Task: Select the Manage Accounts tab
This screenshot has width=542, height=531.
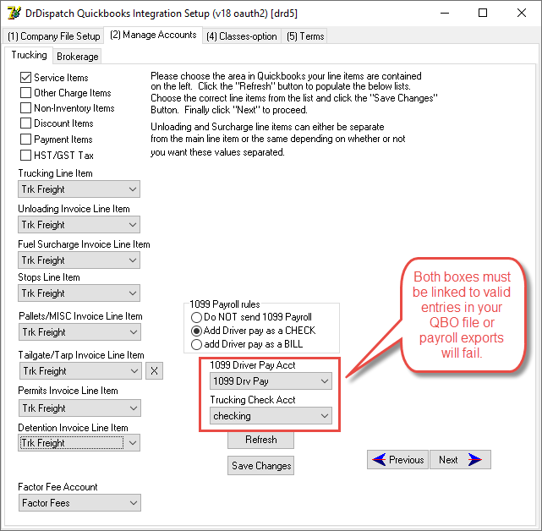Action: tap(153, 35)
